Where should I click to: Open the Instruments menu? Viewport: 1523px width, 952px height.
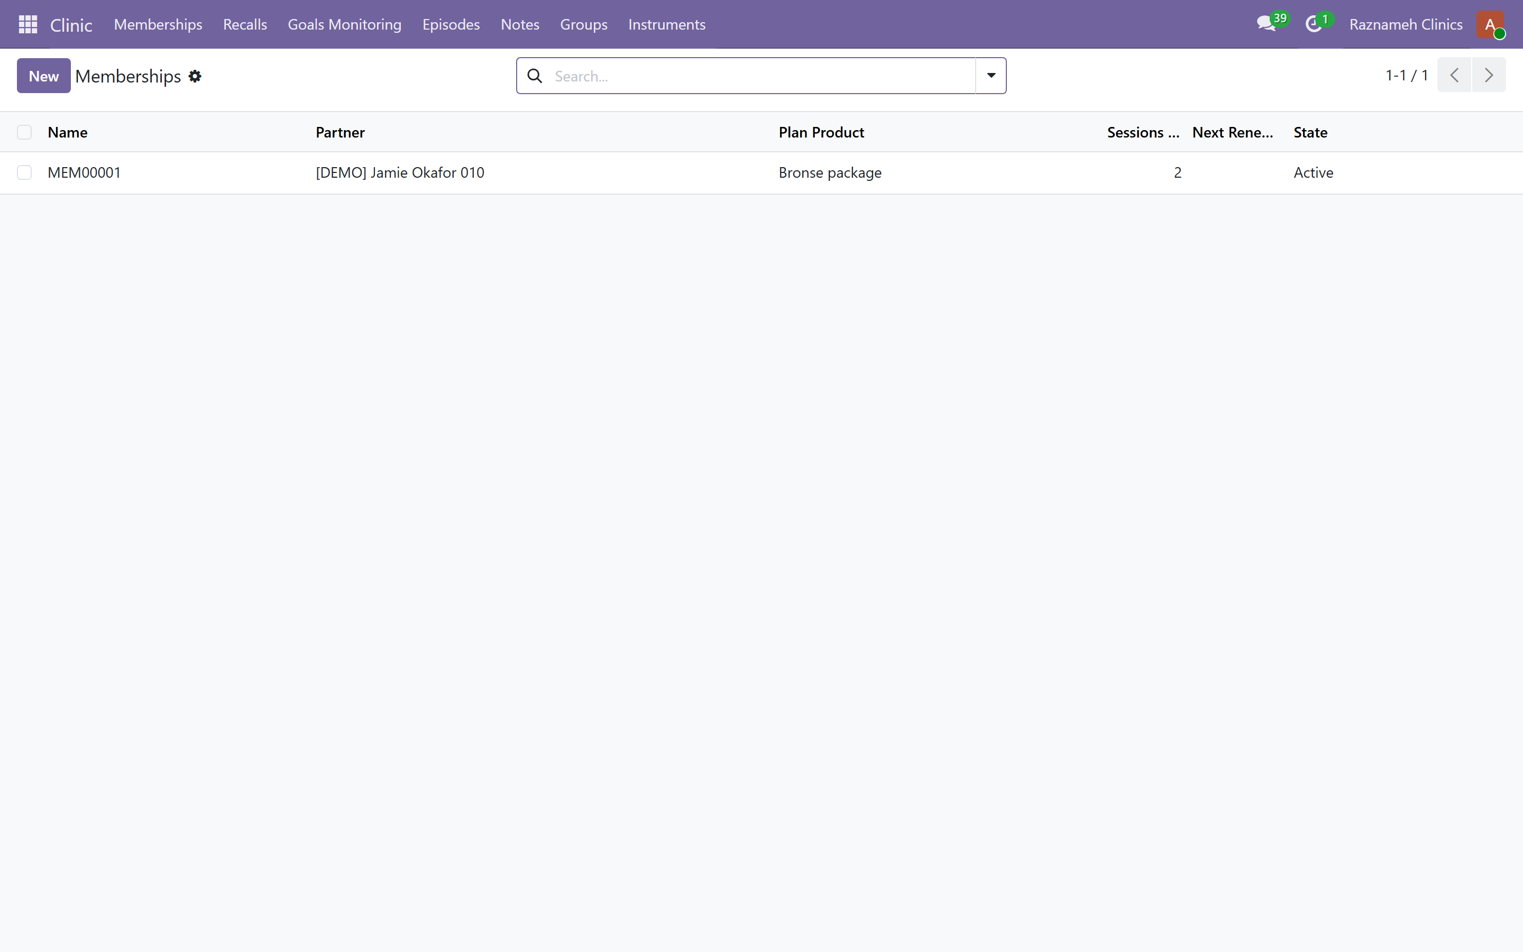pos(666,24)
